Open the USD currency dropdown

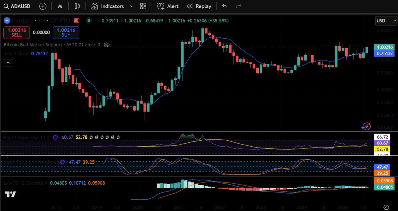(x=385, y=21)
